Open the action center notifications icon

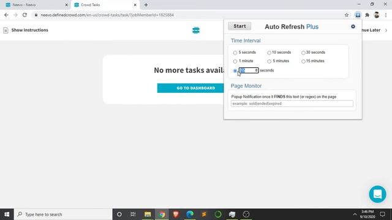tap(382, 215)
